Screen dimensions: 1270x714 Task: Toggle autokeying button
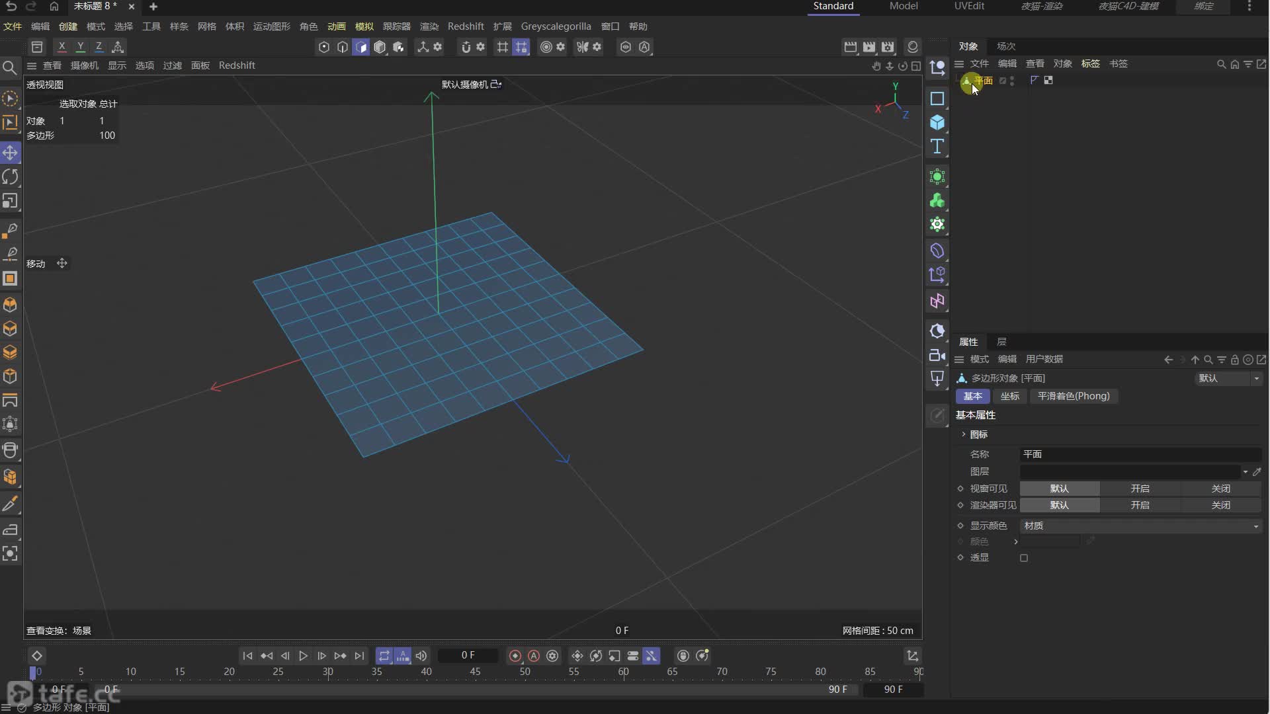click(x=534, y=656)
